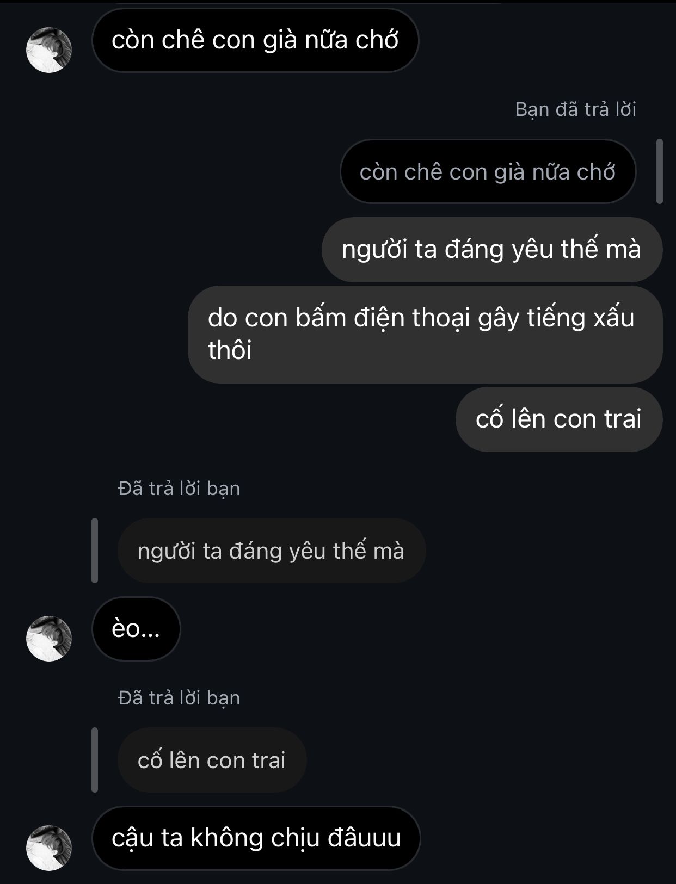Tap 'Đã trả lời bạn' label above 'cố lên con trai' quote
This screenshot has height=884, width=676.
(179, 698)
